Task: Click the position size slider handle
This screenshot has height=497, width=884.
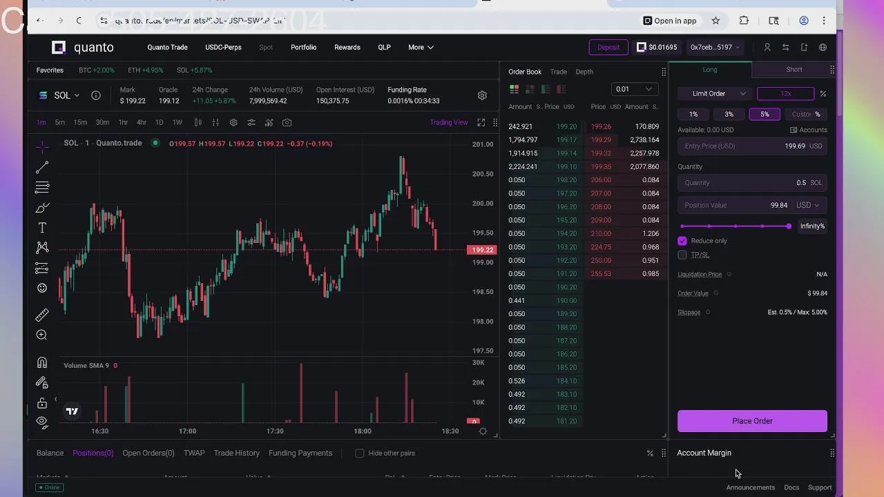Action: pyautogui.click(x=789, y=226)
